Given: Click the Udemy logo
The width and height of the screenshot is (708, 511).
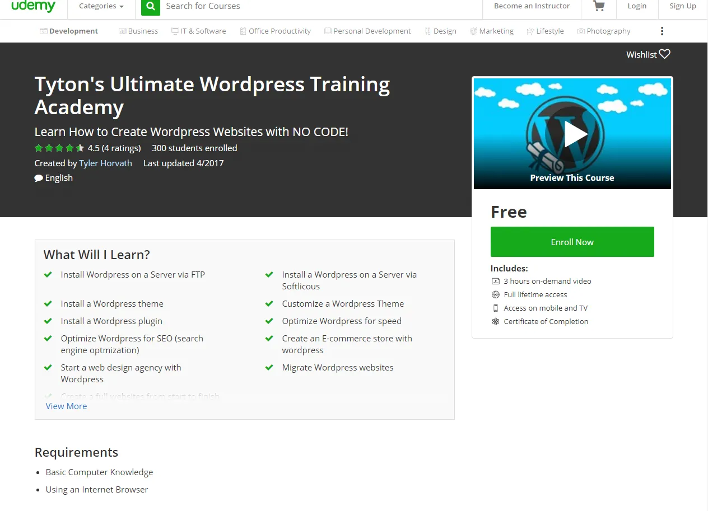Looking at the screenshot, I should pyautogui.click(x=33, y=6).
